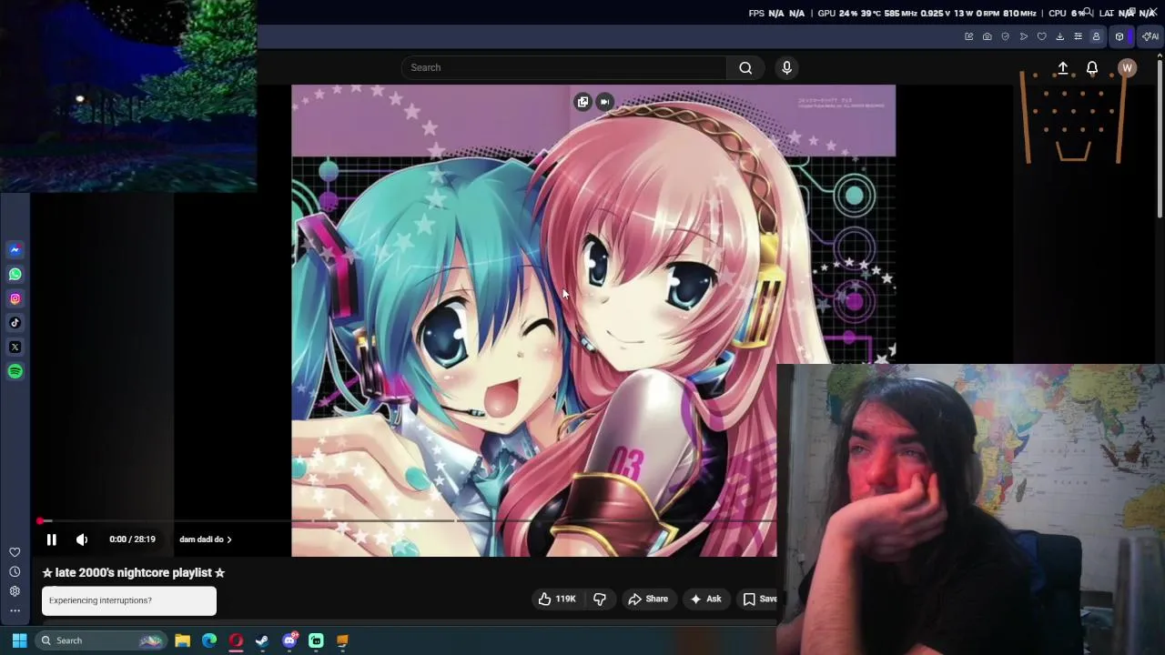Open Microsoft Edge from the taskbar
The width and height of the screenshot is (1165, 655).
(x=209, y=640)
